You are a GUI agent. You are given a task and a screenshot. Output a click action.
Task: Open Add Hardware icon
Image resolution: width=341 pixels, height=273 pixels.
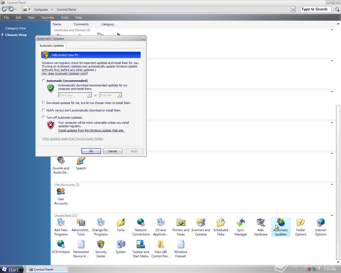[261, 227]
